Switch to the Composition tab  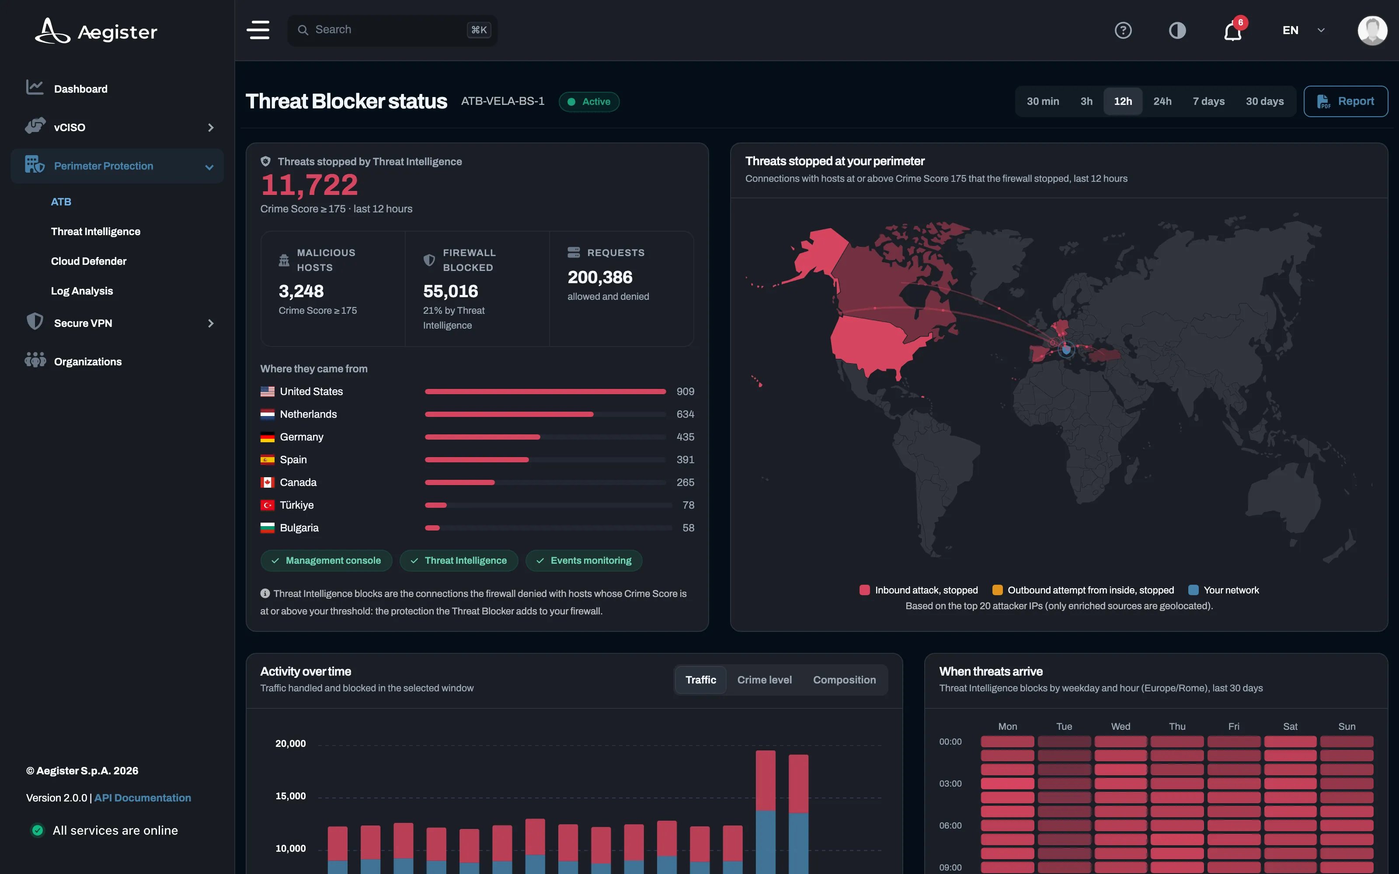click(x=844, y=680)
